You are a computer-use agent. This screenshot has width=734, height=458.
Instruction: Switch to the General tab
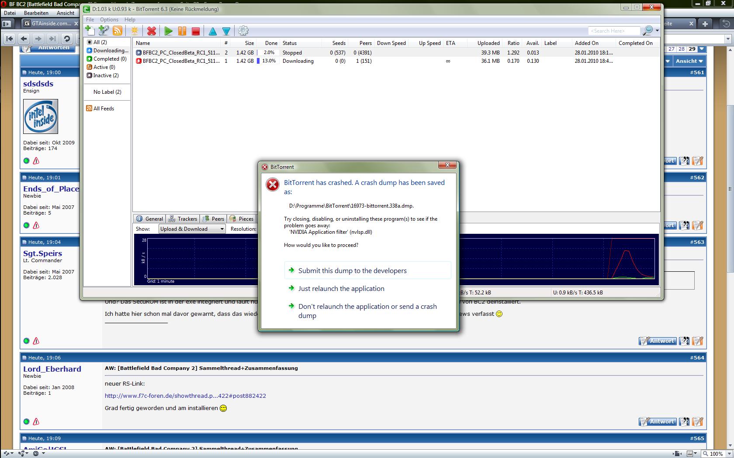(x=149, y=219)
